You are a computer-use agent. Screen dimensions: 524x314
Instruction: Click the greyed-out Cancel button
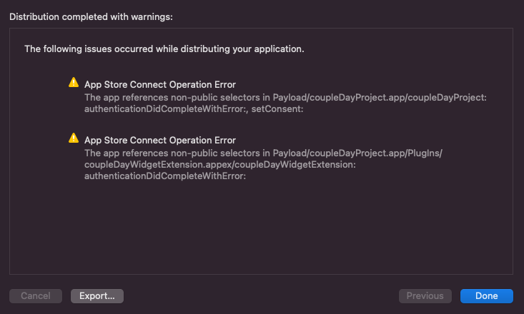click(x=36, y=296)
